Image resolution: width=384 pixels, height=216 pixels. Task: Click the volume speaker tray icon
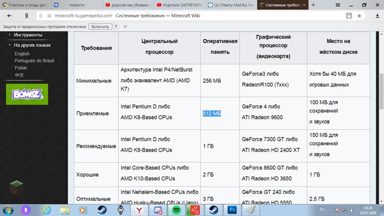pos(352,210)
